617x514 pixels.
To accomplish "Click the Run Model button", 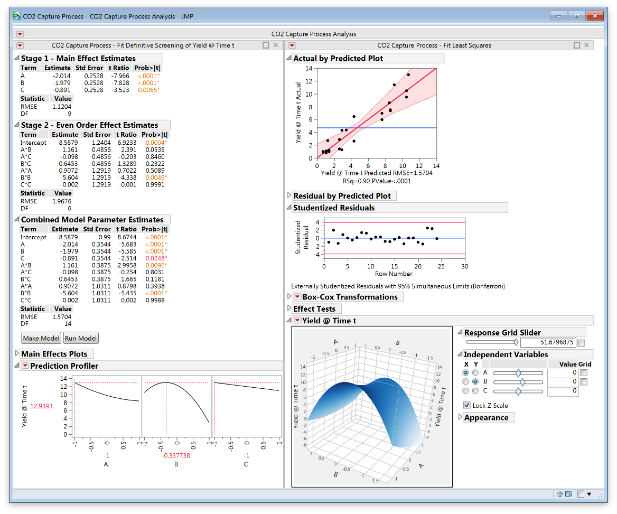I will click(81, 338).
